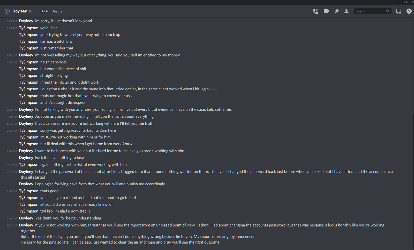Click TySimpson username on 'thats good'
The width and height of the screenshot is (414, 250).
coord(29,191)
